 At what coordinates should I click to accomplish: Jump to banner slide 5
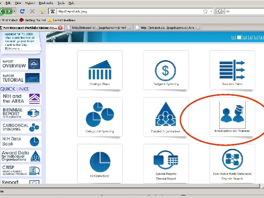(x=261, y=37)
